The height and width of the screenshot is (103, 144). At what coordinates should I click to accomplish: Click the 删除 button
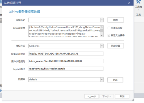click(116, 20)
